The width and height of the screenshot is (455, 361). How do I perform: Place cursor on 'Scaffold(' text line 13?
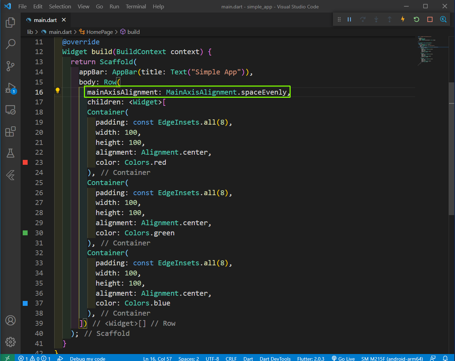[x=118, y=62]
